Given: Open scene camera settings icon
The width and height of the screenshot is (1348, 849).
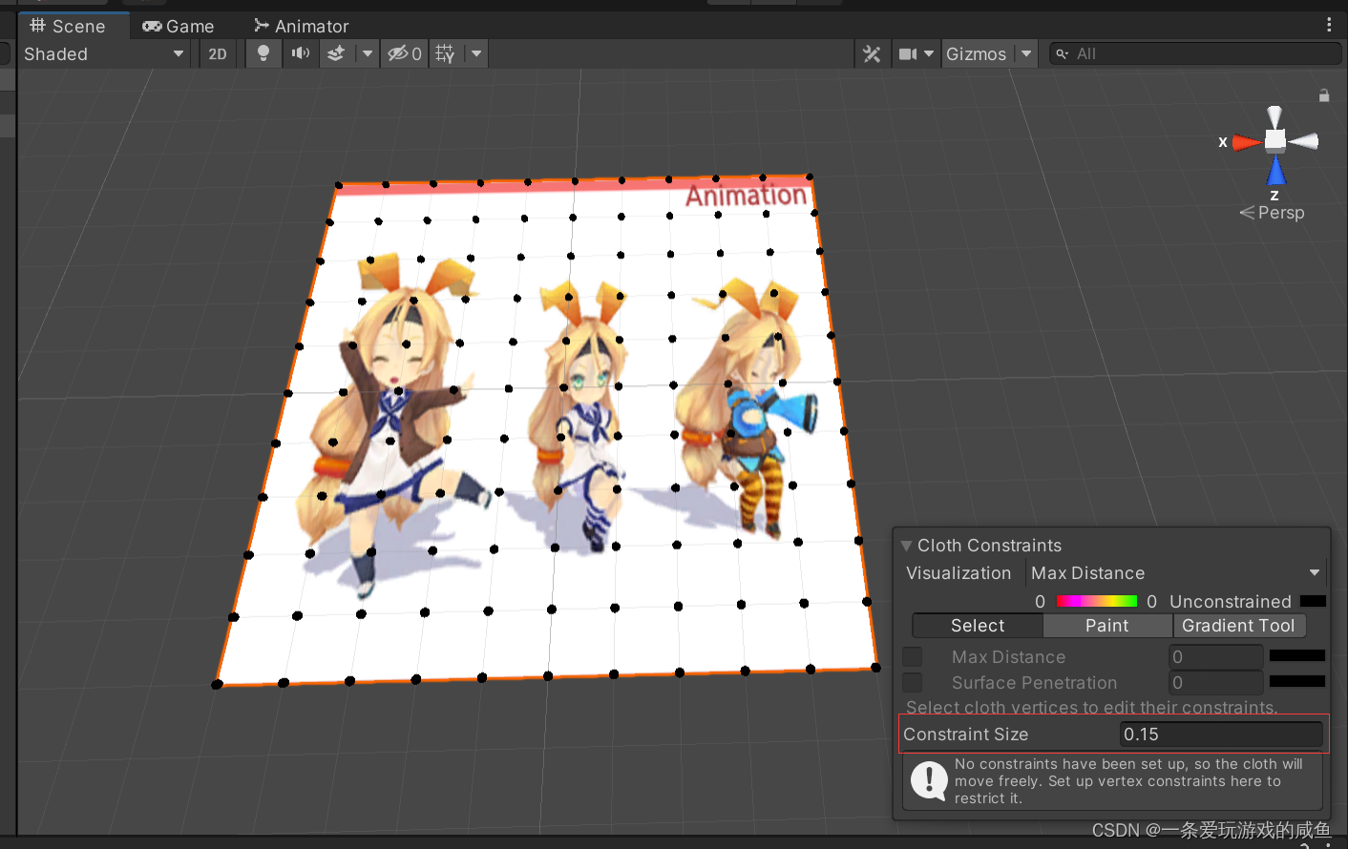Looking at the screenshot, I should 908,54.
